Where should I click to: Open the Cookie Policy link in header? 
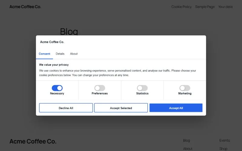coord(181,7)
